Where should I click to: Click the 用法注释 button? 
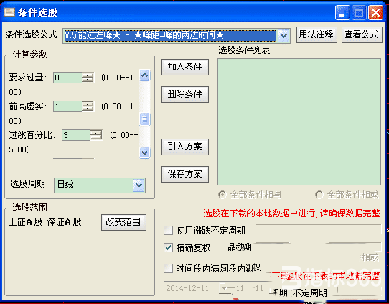pyautogui.click(x=317, y=34)
